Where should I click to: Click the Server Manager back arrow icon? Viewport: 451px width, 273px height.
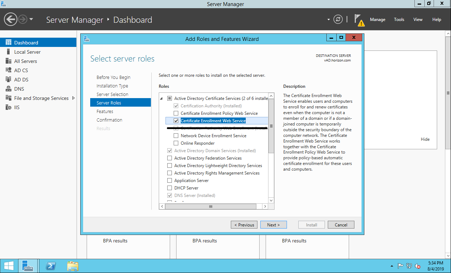[x=11, y=20]
